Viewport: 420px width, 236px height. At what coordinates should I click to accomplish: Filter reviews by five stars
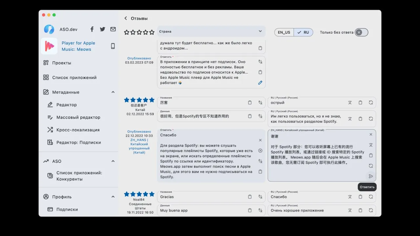tap(152, 32)
